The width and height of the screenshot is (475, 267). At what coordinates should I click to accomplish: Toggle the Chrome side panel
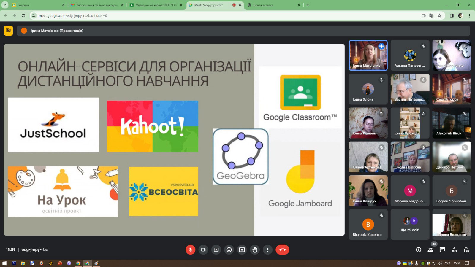click(x=452, y=15)
